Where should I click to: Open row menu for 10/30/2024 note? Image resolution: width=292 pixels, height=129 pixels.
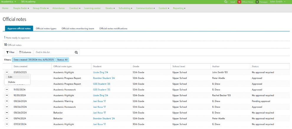tap(7, 95)
